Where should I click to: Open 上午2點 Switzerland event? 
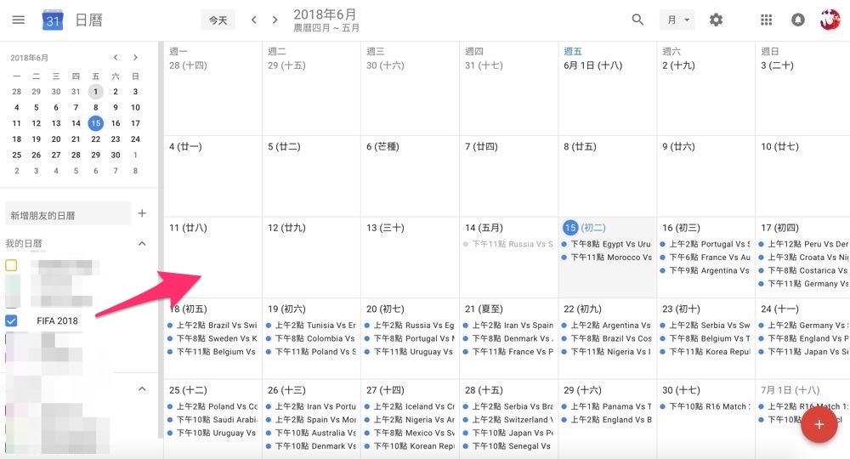[x=508, y=419]
